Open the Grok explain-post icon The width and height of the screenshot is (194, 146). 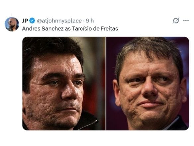click(176, 21)
